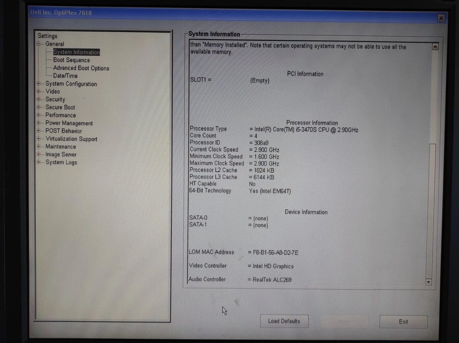Image resolution: width=459 pixels, height=343 pixels.
Task: Click the 'SATA-0' label
Action: tap(198, 218)
